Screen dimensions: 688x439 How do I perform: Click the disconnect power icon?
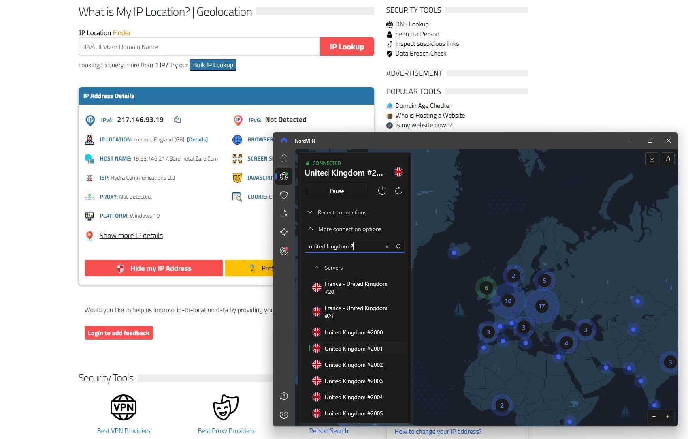tap(382, 191)
